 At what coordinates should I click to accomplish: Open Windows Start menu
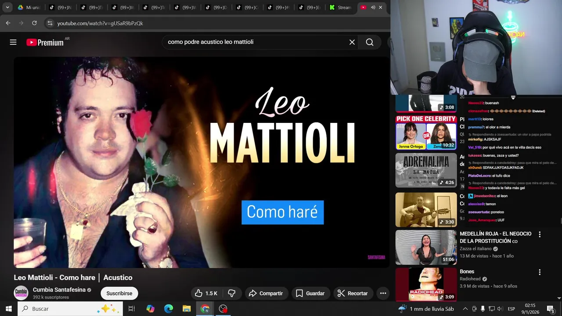click(x=8, y=309)
